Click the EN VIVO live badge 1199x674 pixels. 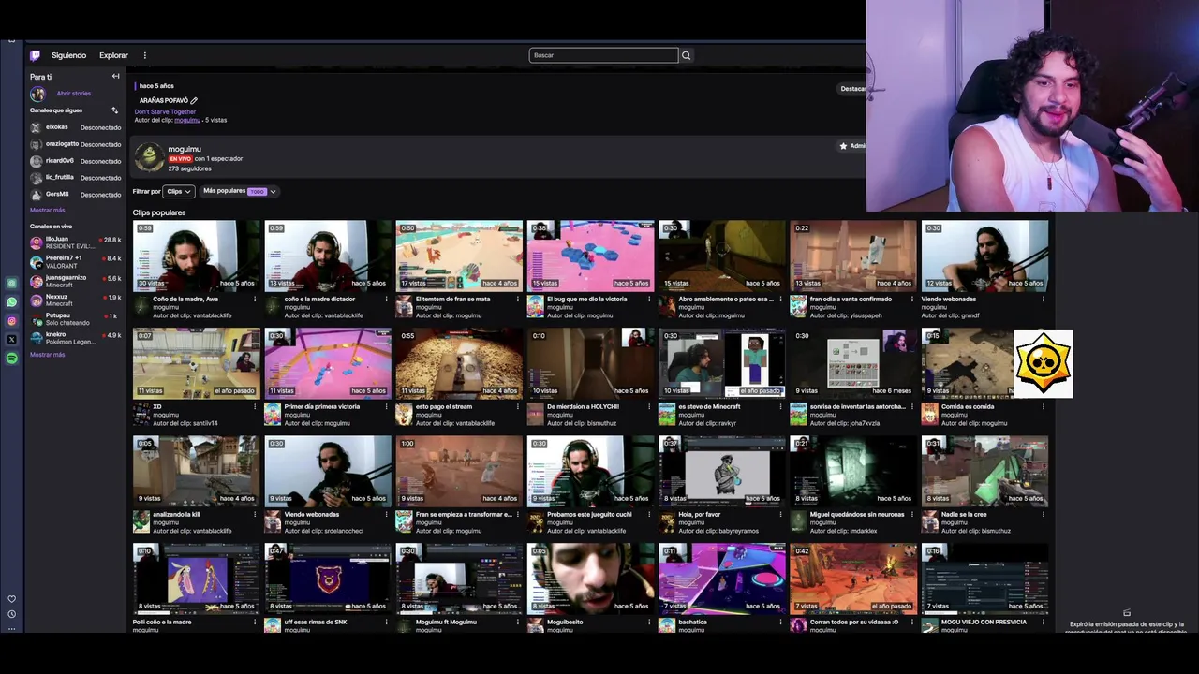(180, 159)
